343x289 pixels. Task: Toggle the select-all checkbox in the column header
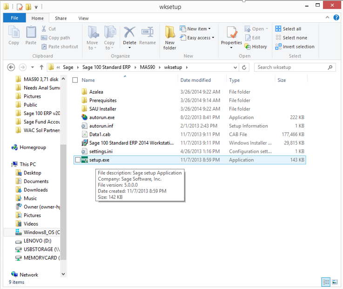[75, 80]
